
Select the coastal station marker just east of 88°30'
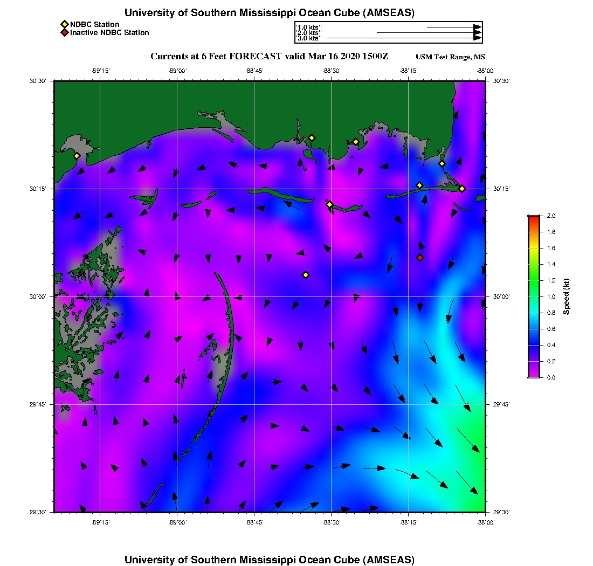coord(355,142)
